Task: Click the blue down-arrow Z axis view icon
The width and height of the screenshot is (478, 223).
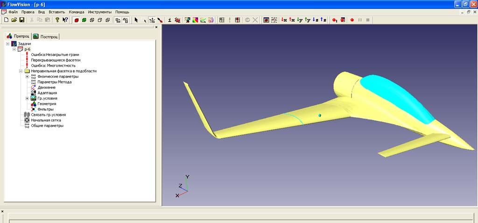Action: (316, 20)
